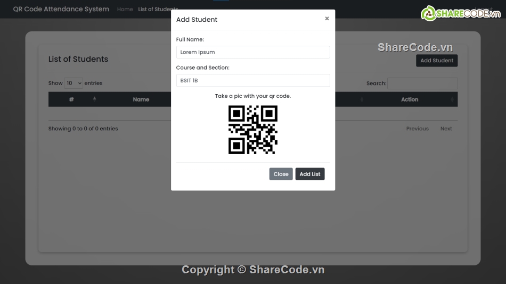Image resolution: width=506 pixels, height=284 pixels.
Task: Open the Home nav link
Action: (x=125, y=10)
